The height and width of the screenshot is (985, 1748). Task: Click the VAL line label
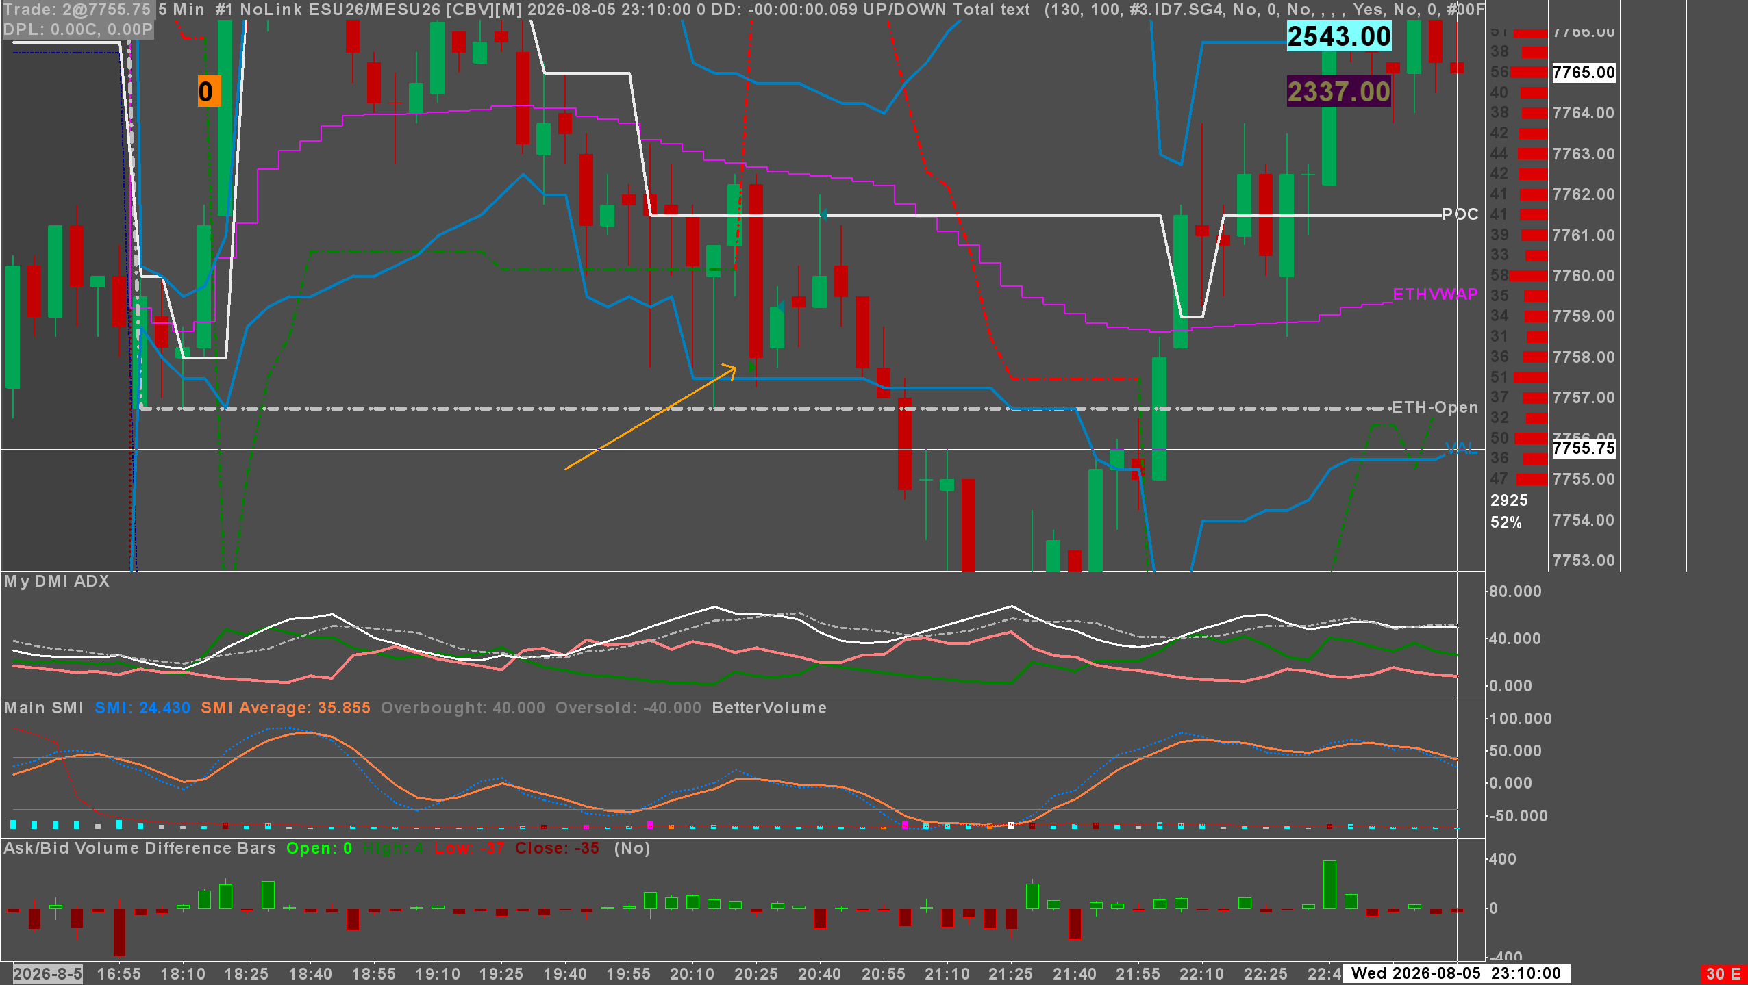coord(1461,448)
